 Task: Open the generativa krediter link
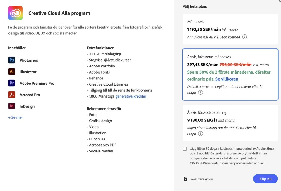[x=131, y=96]
